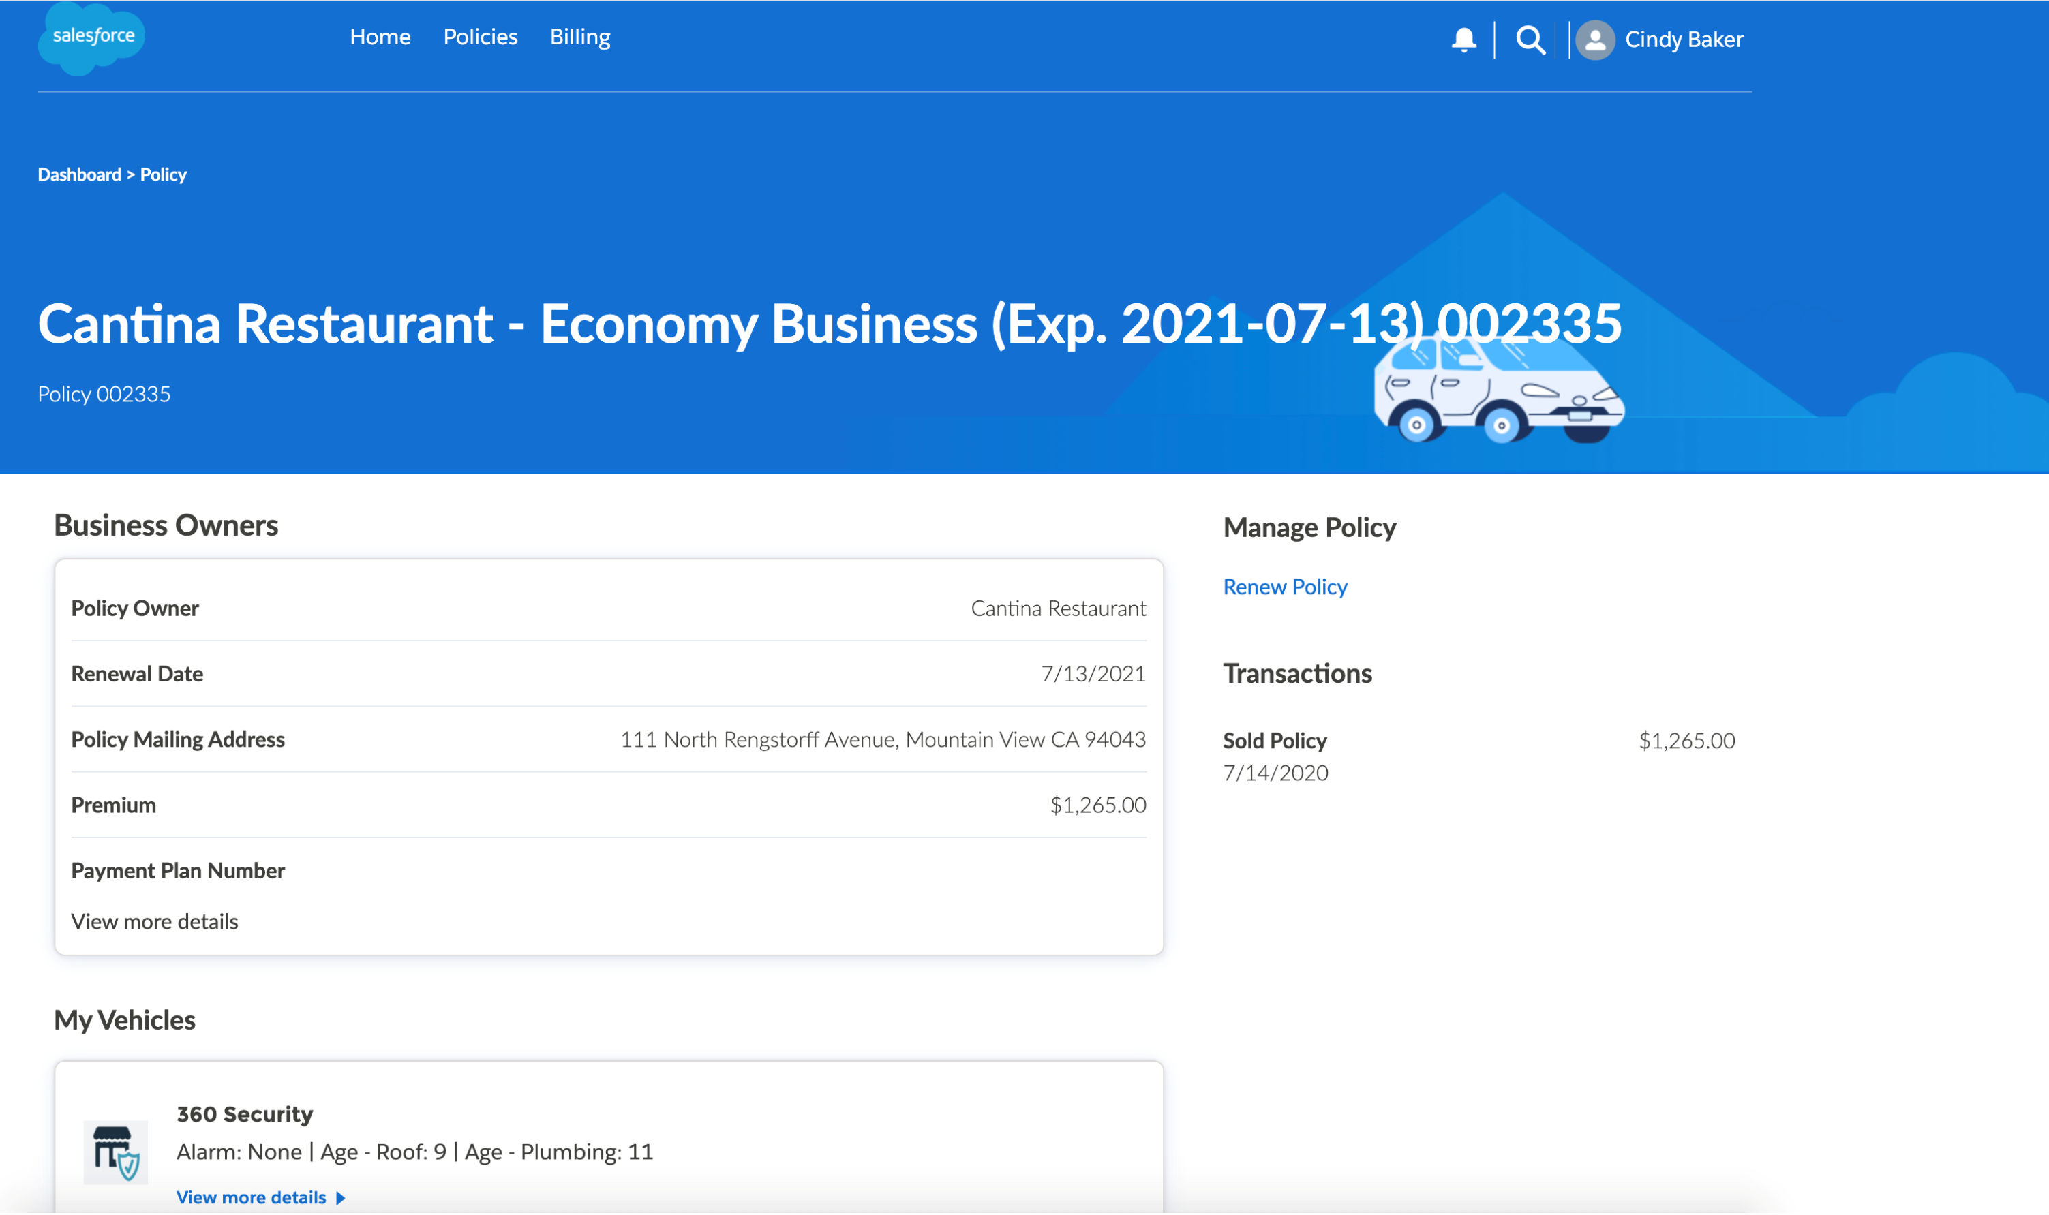Open Cindy Baker's profile name
The height and width of the screenshot is (1215, 2049).
point(1684,40)
